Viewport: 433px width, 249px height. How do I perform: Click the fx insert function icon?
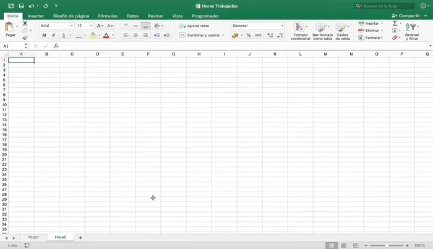[x=56, y=46]
